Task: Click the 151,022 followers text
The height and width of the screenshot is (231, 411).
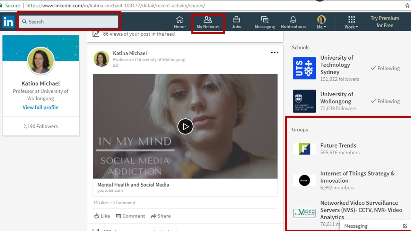Action: pyautogui.click(x=339, y=79)
